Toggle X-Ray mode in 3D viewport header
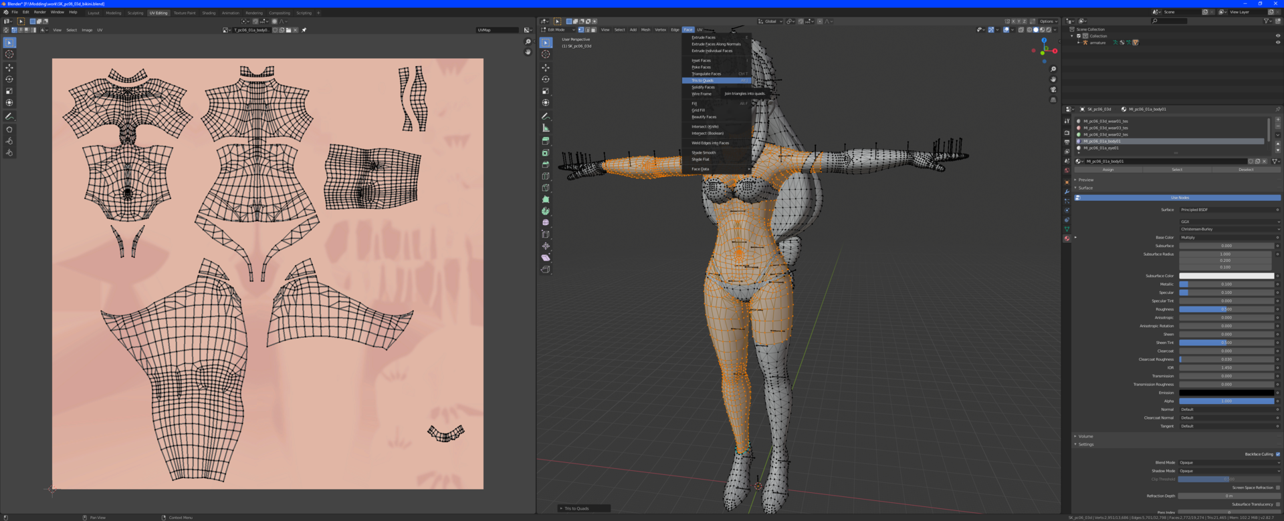1284x521 pixels. point(1021,30)
